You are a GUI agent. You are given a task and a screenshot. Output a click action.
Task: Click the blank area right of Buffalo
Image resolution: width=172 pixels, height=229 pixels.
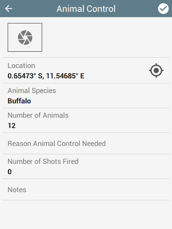point(100,101)
